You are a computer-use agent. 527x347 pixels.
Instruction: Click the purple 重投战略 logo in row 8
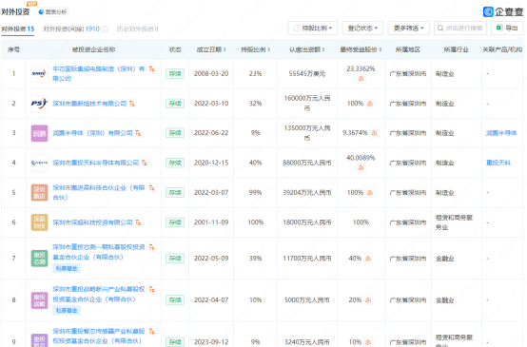[39, 300]
